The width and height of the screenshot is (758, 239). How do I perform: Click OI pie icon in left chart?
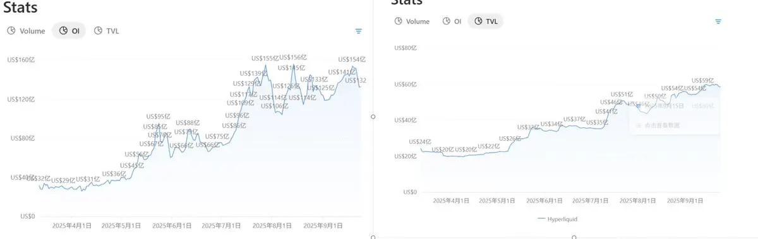(63, 31)
